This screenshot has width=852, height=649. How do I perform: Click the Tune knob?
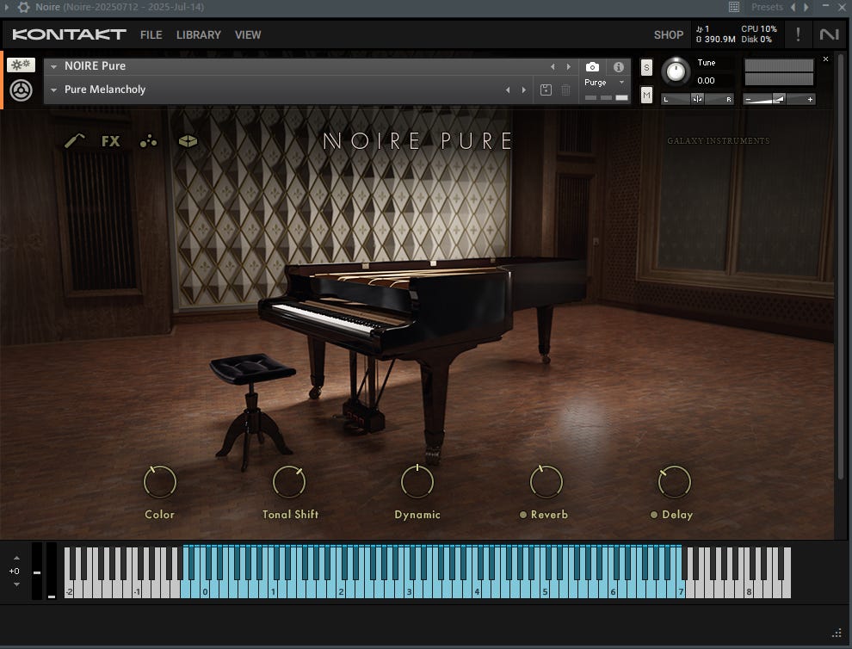click(676, 71)
